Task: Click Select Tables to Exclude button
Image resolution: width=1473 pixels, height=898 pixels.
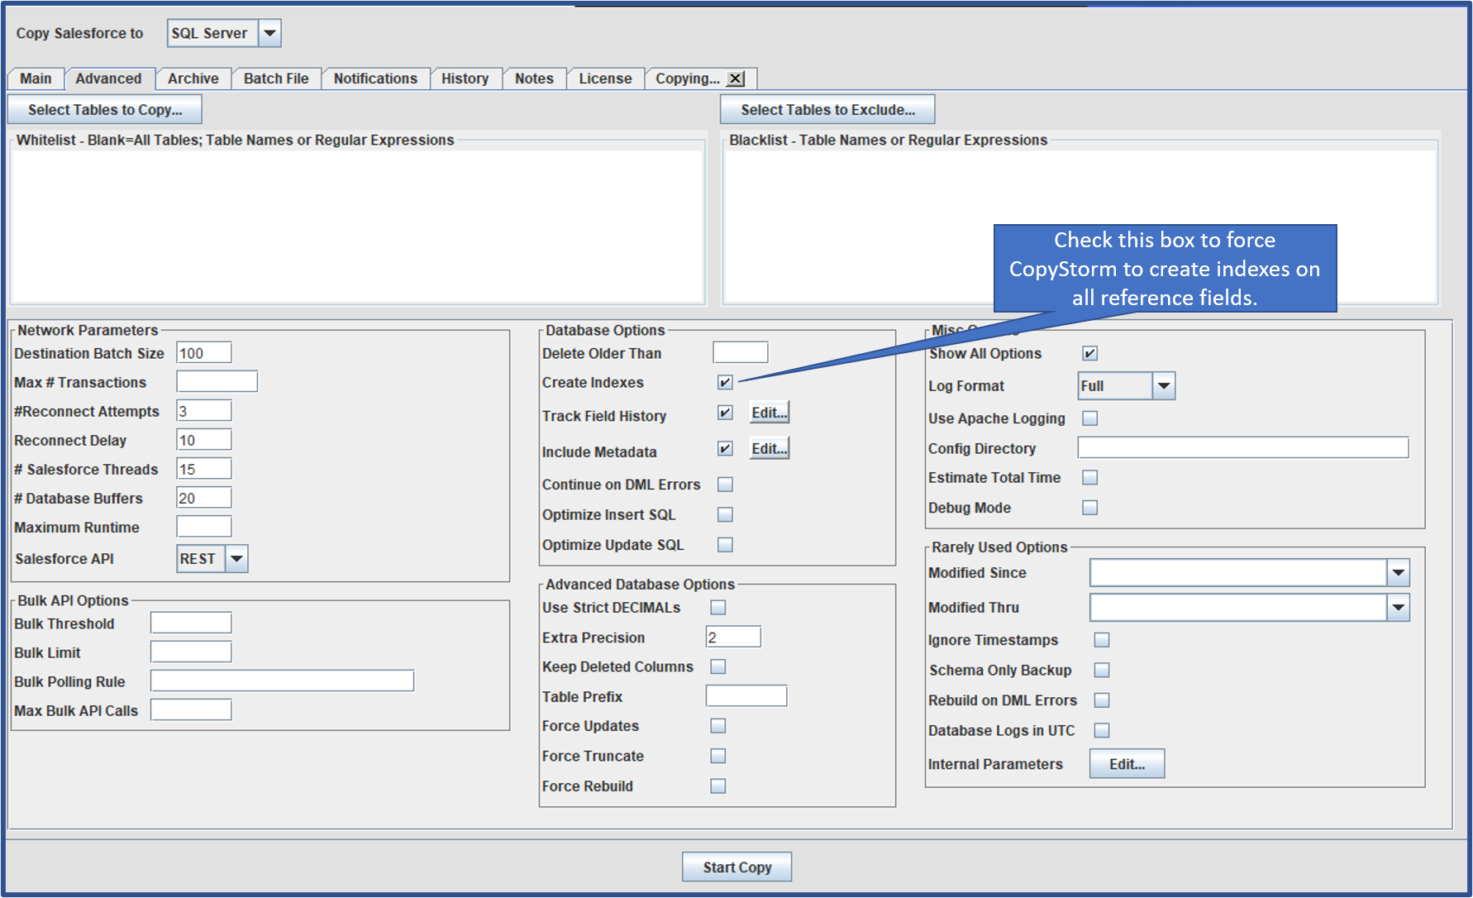Action: click(827, 110)
